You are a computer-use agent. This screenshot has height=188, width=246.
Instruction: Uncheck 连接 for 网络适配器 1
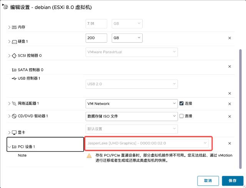[x=181, y=103]
